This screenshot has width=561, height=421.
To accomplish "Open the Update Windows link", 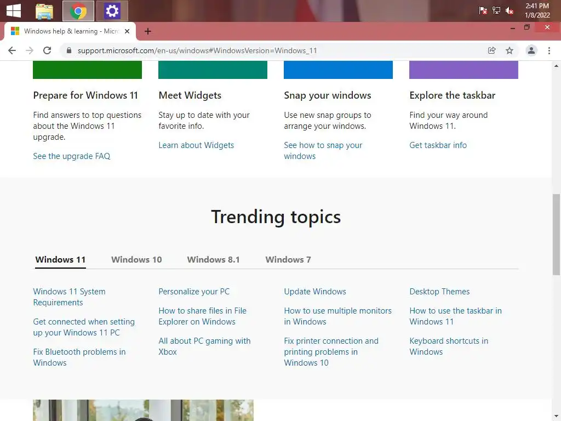I will click(315, 292).
